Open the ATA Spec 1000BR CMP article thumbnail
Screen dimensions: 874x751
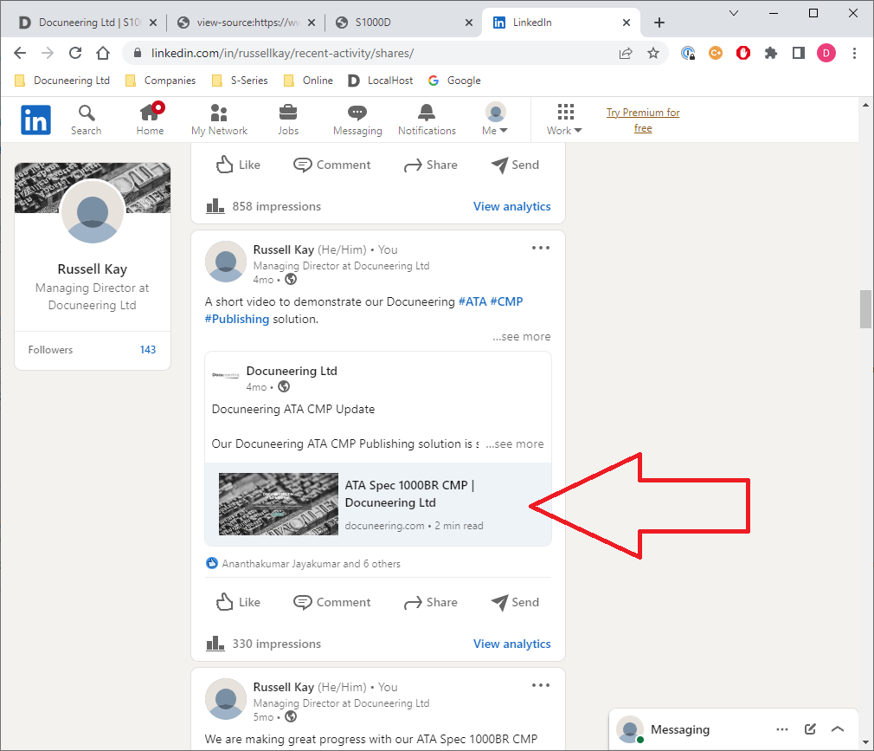pos(278,504)
